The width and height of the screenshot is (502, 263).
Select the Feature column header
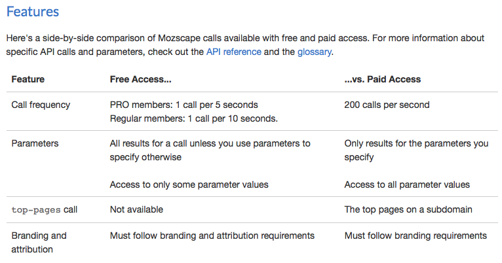click(x=28, y=79)
